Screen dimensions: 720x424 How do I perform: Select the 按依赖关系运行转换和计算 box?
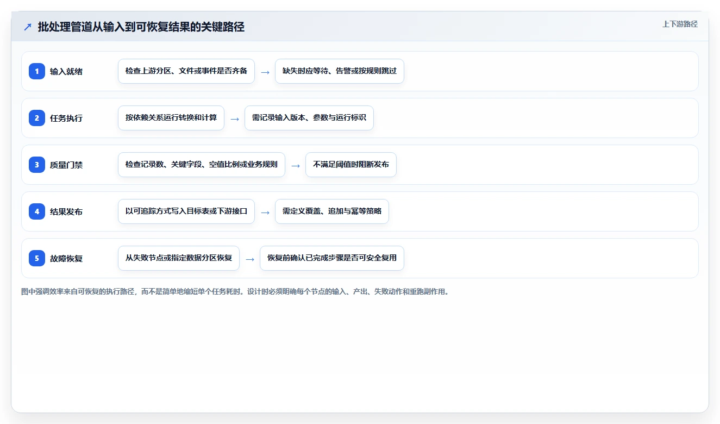tap(171, 118)
